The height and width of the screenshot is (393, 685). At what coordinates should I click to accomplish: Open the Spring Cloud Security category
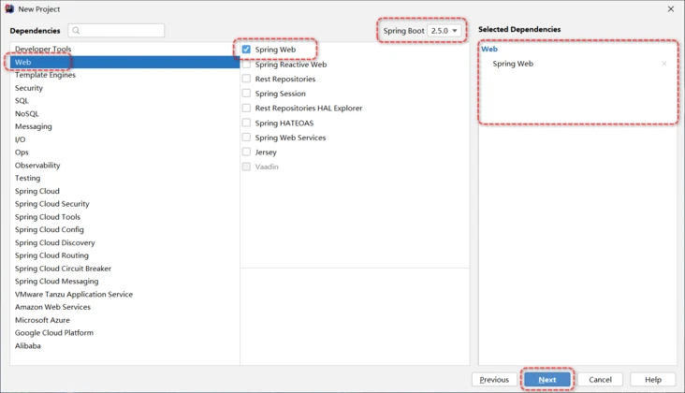(125, 204)
